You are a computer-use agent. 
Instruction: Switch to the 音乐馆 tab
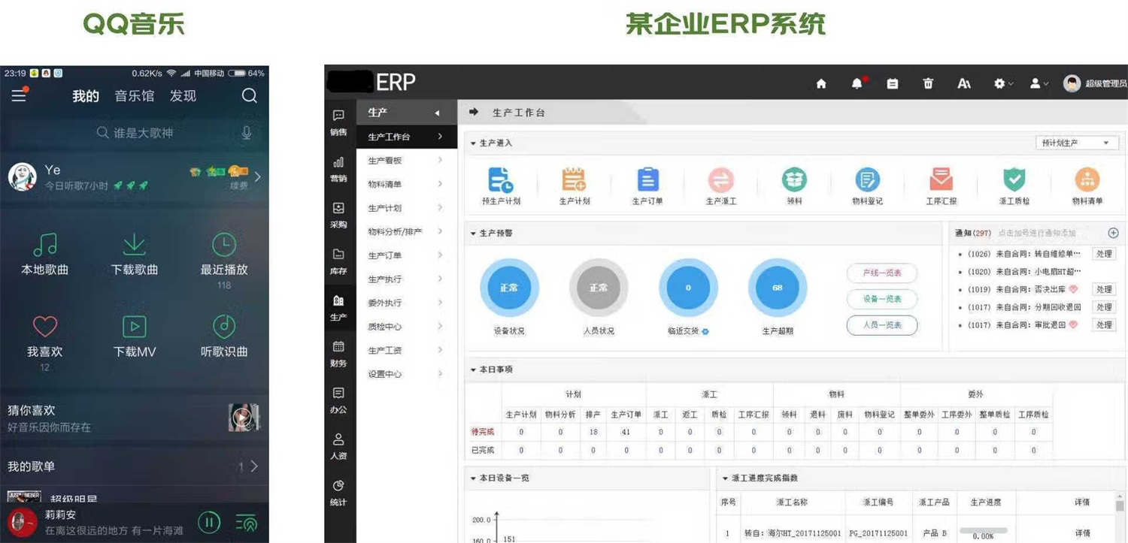134,96
